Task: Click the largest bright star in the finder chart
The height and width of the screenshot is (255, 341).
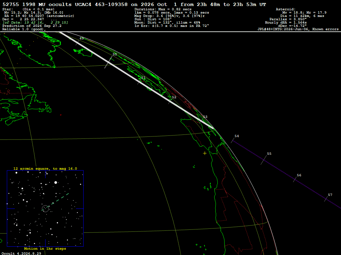Action: [56, 183]
